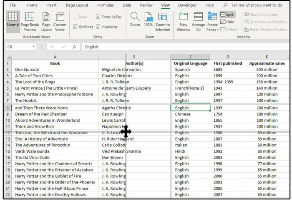Select the 1954–1955 cell
The width and height of the screenshot is (292, 201).
point(228,82)
